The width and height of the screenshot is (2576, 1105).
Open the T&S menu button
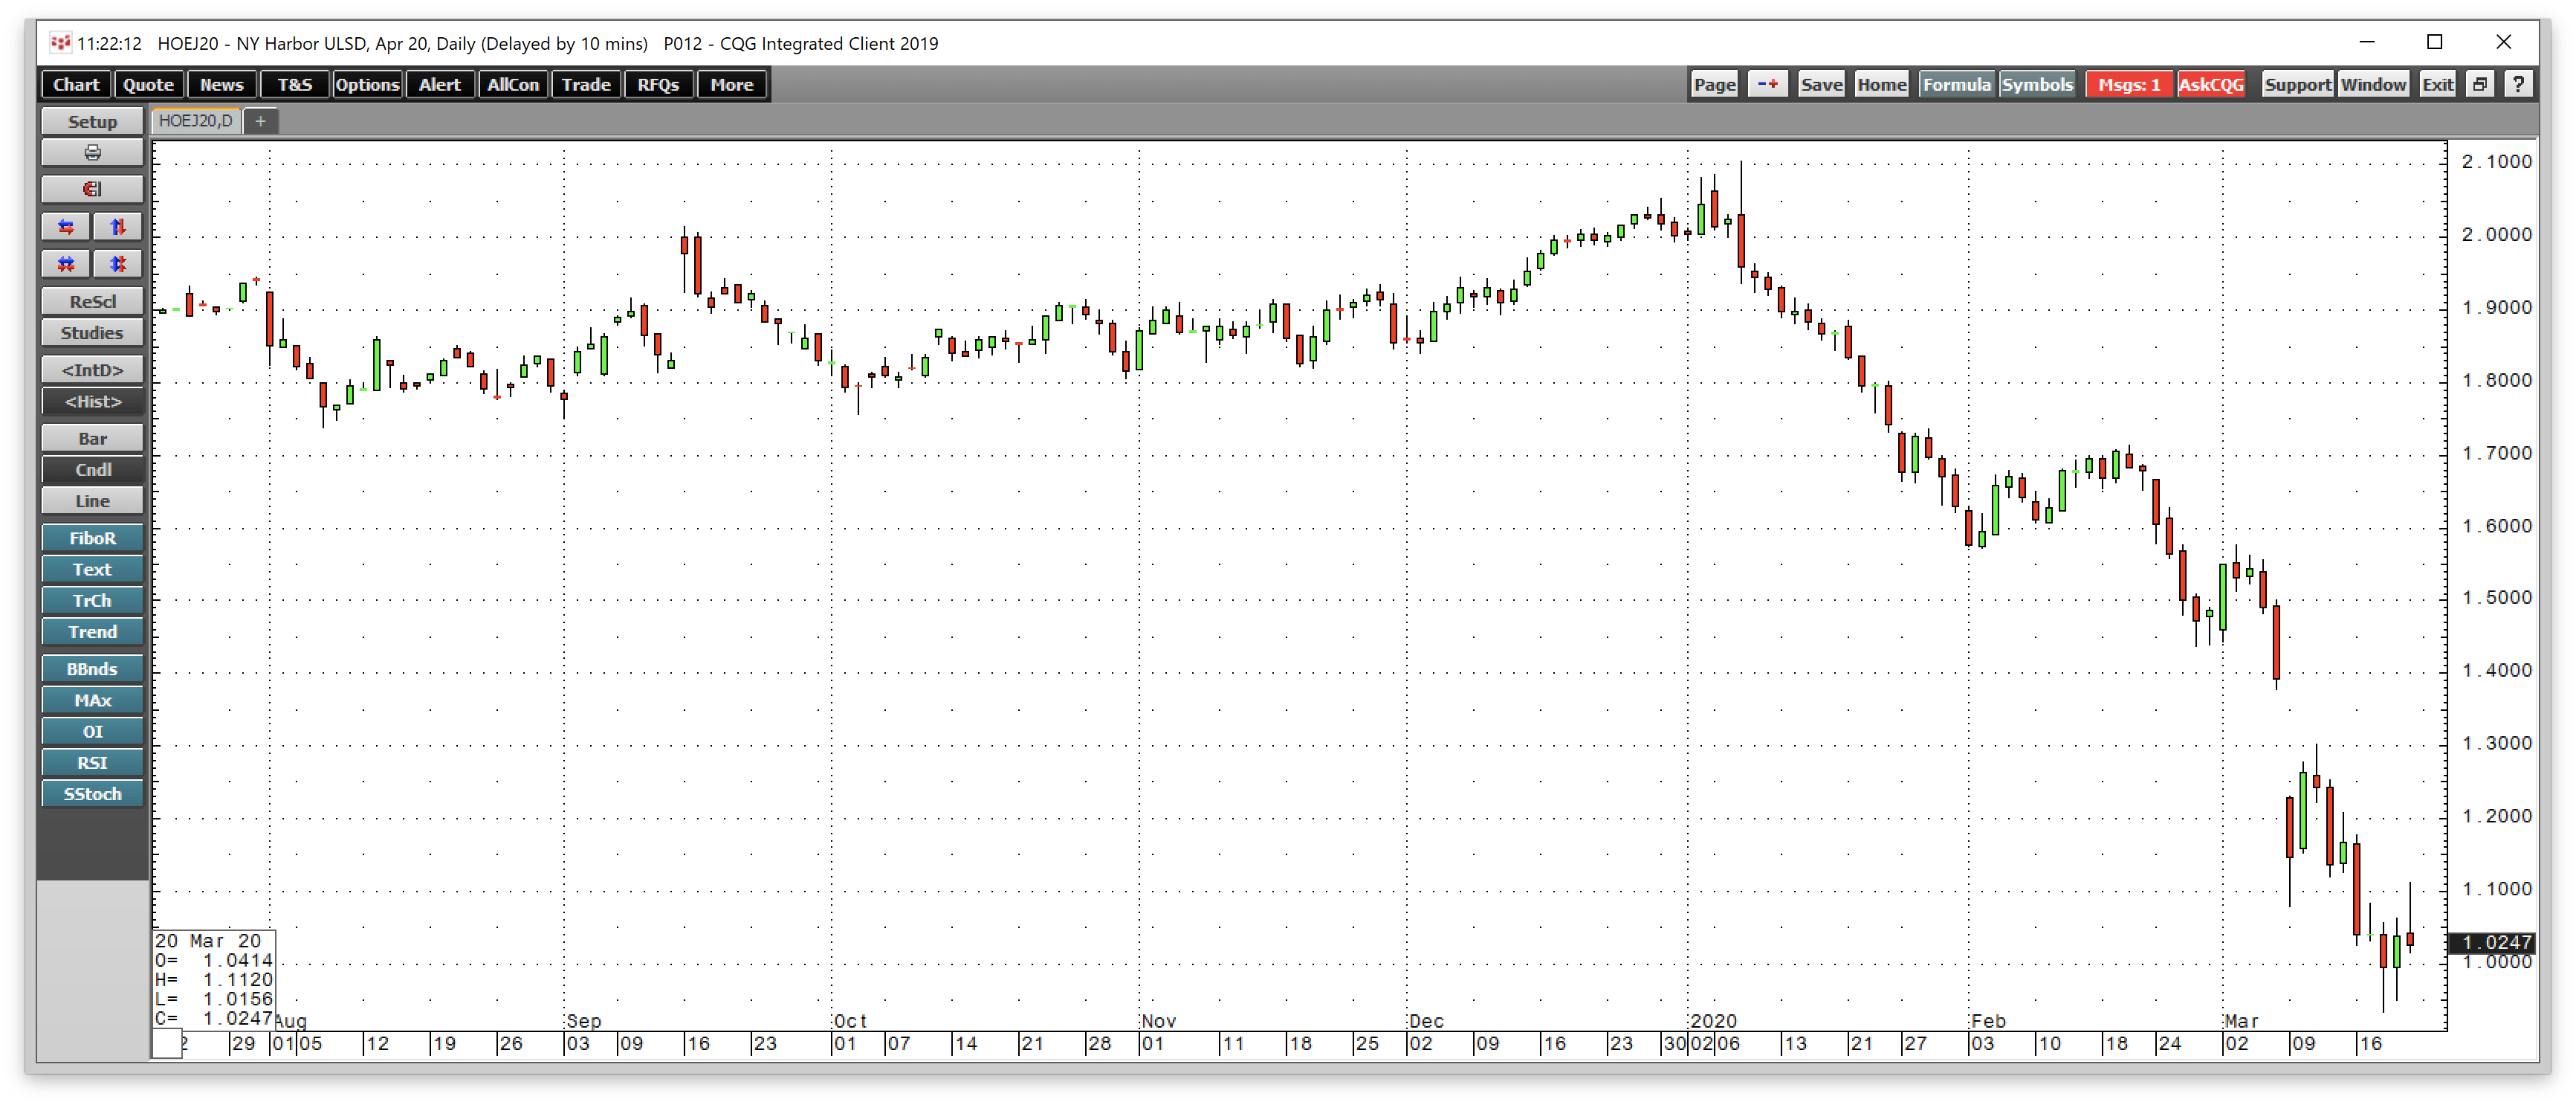point(294,84)
